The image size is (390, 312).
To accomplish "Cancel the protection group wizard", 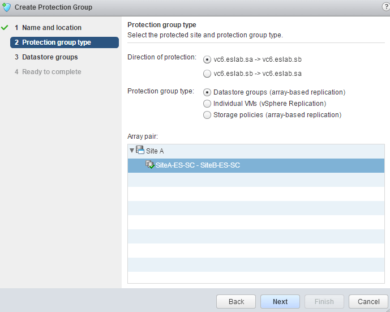I will tap(368, 301).
